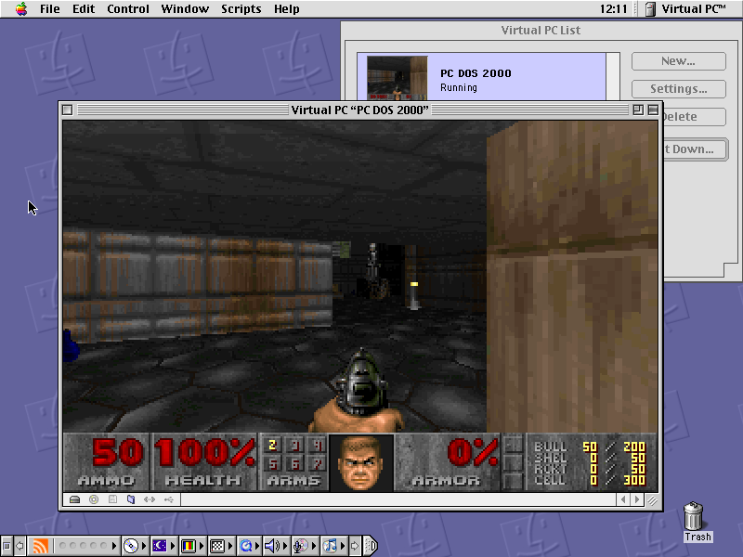This screenshot has width=743, height=557.
Task: Click the hard disk icon in VM status bar
Action: pos(75,499)
